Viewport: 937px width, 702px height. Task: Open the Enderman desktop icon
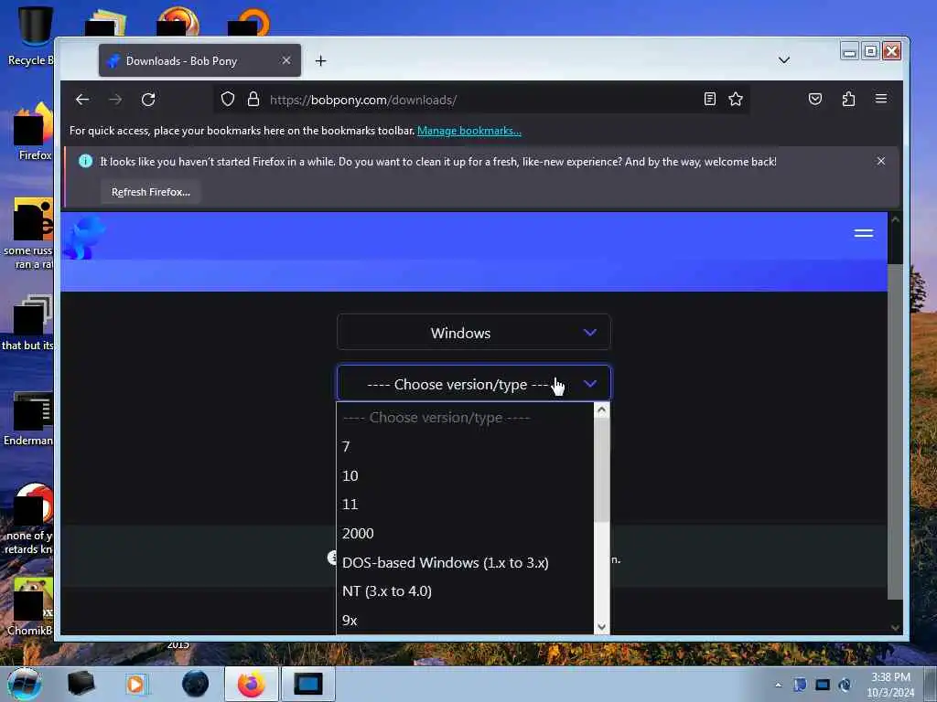[28, 419]
